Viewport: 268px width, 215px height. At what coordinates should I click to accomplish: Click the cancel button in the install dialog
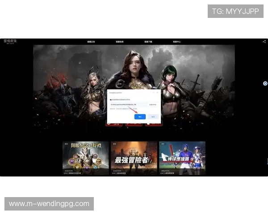153,116
